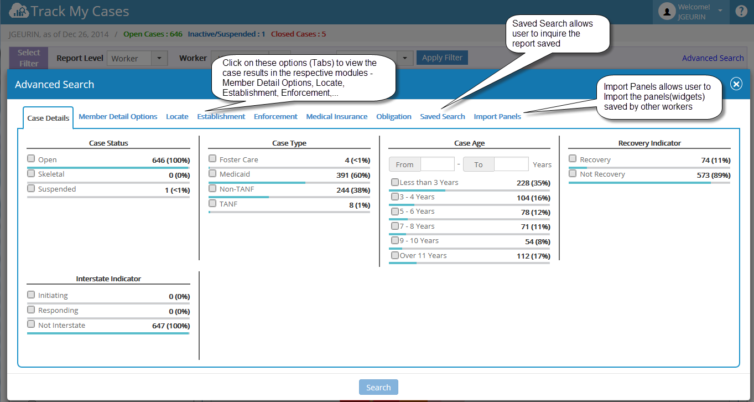Switch to the Member Detail Options tab
The image size is (754, 402).
(118, 116)
